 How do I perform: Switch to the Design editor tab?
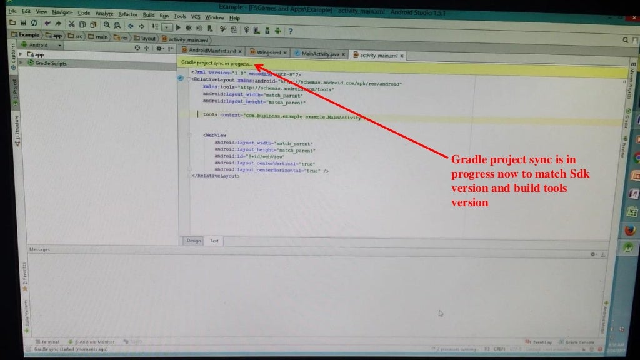click(194, 241)
